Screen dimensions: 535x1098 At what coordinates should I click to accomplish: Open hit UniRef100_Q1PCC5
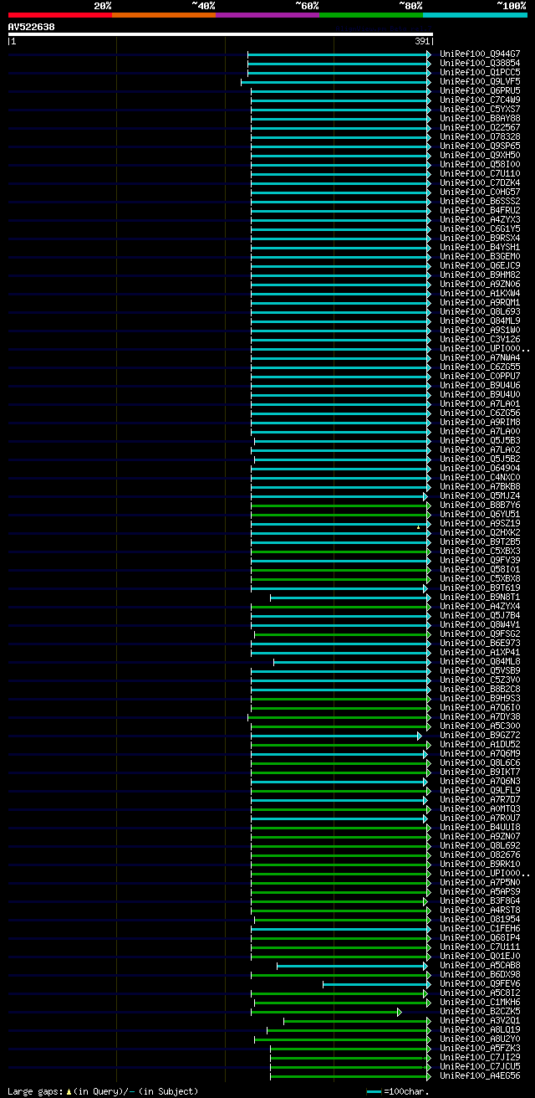pyautogui.click(x=480, y=72)
